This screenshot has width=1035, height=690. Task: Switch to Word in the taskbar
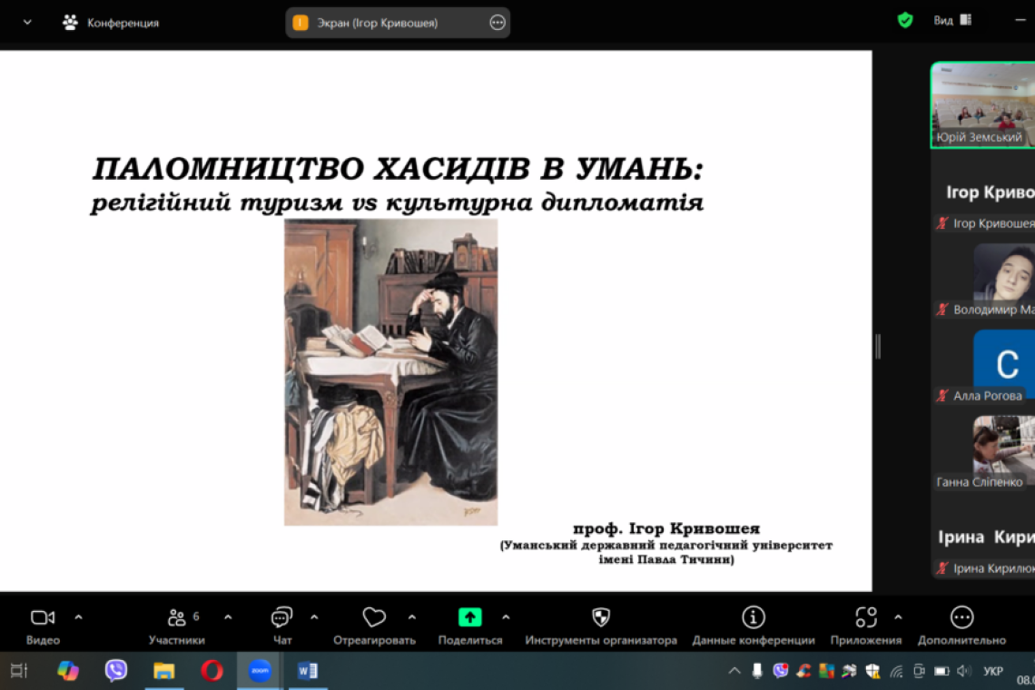coord(308,671)
